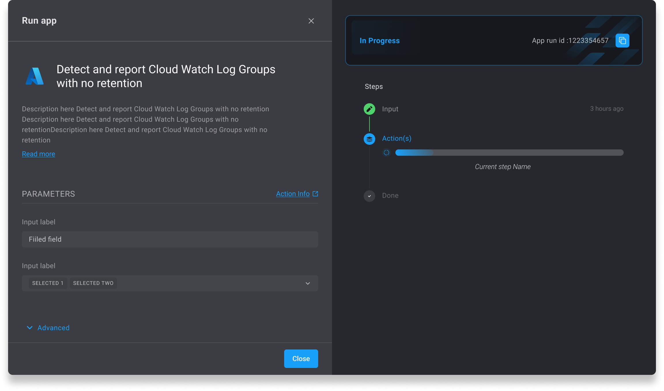The image size is (664, 391).
Task: Select the blue Action(s) layers icon
Action: (x=369, y=139)
